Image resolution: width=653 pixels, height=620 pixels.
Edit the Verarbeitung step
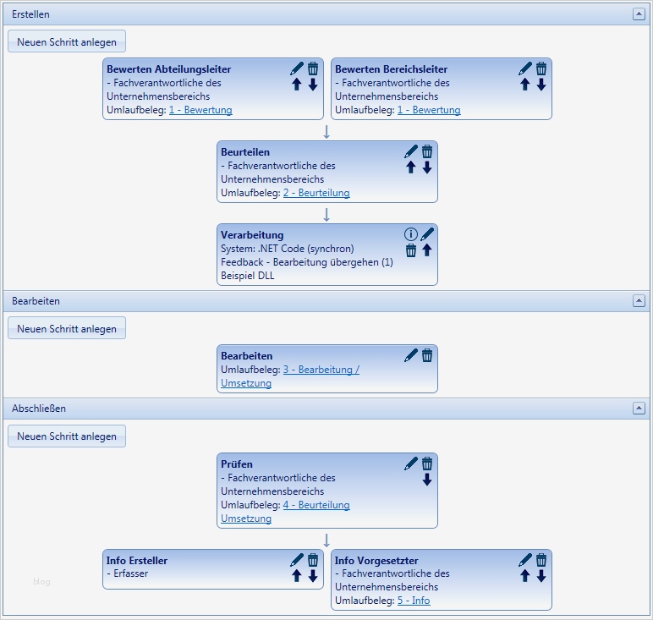coord(427,234)
